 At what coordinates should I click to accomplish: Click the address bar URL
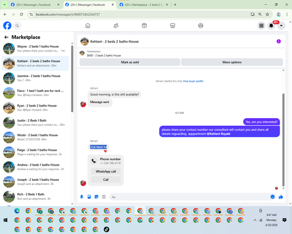68,15
